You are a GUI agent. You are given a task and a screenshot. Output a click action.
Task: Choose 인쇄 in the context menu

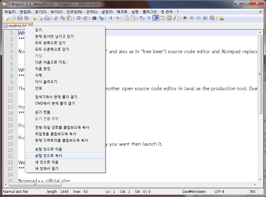(65, 88)
